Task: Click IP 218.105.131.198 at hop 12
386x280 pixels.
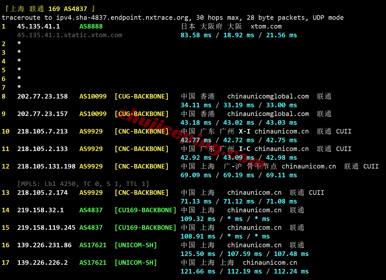Action: [x=46, y=166]
